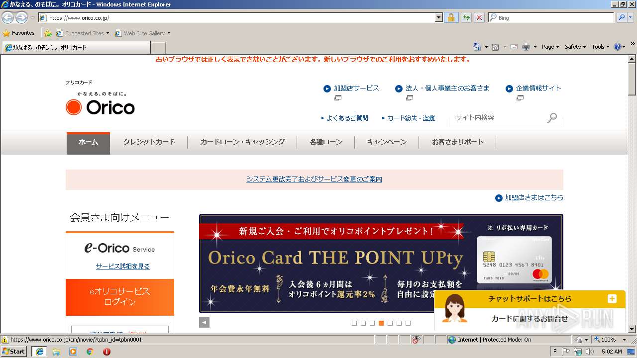The height and width of the screenshot is (358, 637).
Task: Click the page vertical scrollbar down arrow
Action: tap(632, 329)
